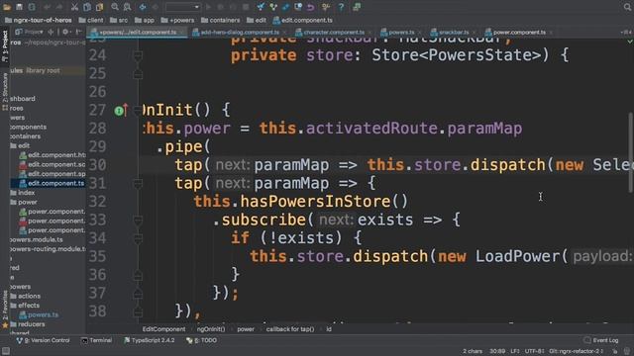Open the 6: TODO tool window
The image size is (634, 356).
click(x=201, y=340)
